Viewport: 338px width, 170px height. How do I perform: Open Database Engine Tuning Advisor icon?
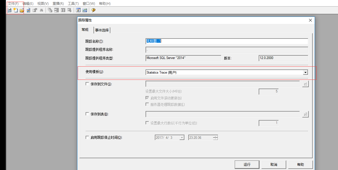pyautogui.click(x=78, y=10)
